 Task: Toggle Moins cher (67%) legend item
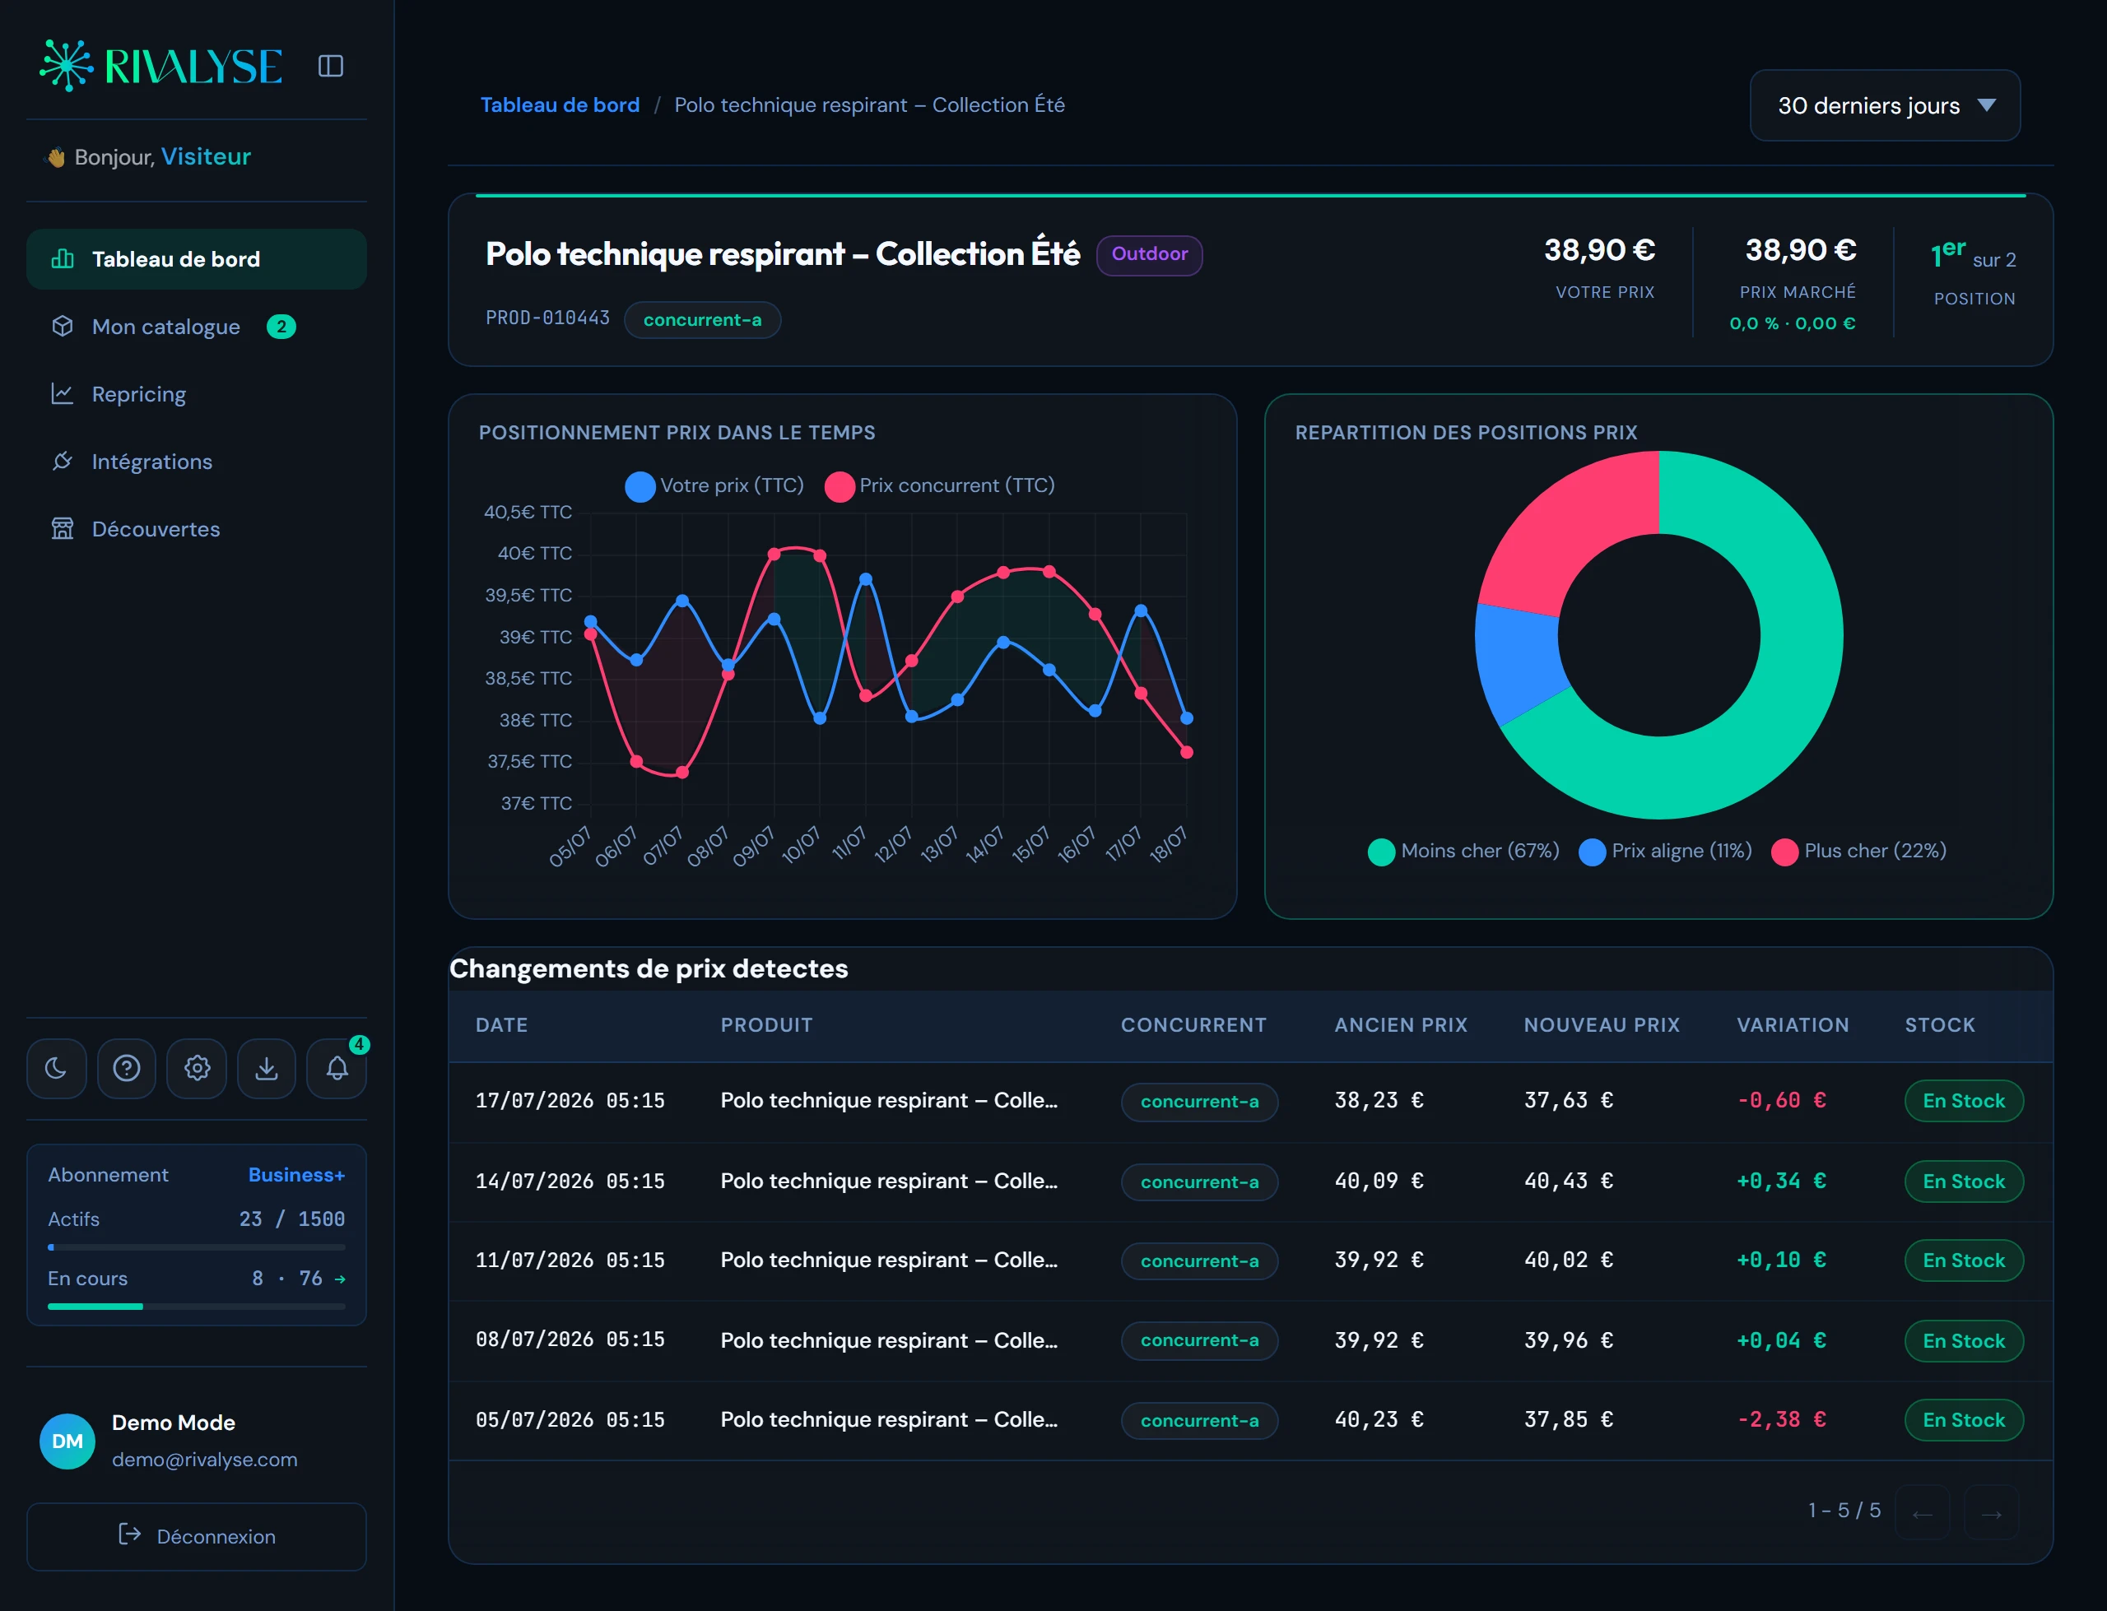pos(1463,852)
